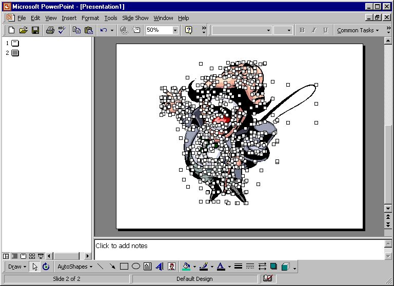Image resolution: width=394 pixels, height=286 pixels.
Task: Switch to Slide view
Action: 24,256
